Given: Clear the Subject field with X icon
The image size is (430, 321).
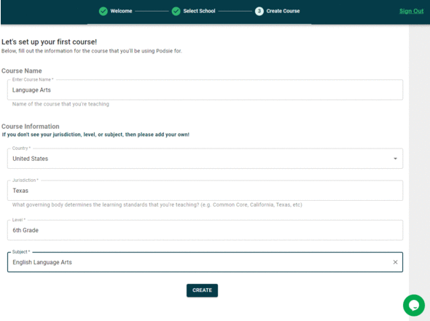Looking at the screenshot, I should point(395,262).
